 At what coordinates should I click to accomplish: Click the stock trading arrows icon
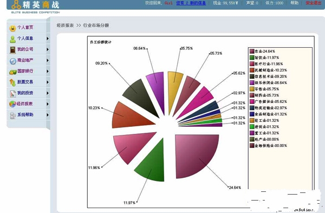pyautogui.click(x=12, y=82)
